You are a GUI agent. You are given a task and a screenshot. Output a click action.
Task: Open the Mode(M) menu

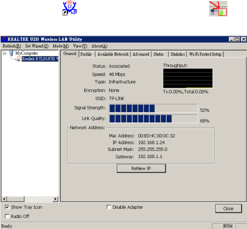pyautogui.click(x=61, y=46)
